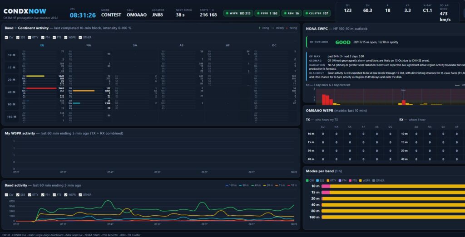Click the 40 m legend entry in Band activity
The width and height of the screenshot is (465, 237).
(256, 185)
